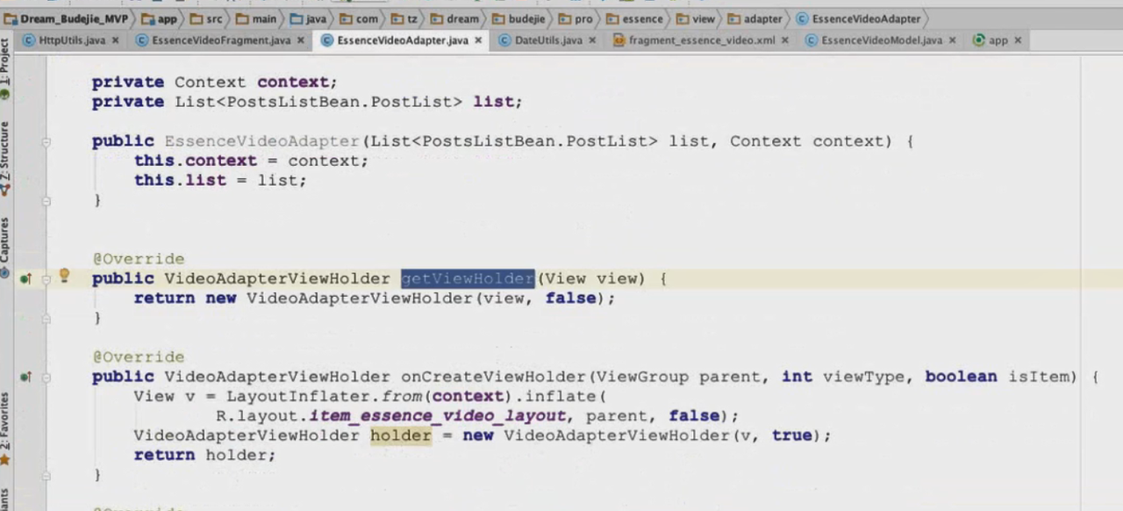The width and height of the screenshot is (1123, 511).
Task: Select the com package breadcrumb
Action: (x=360, y=18)
